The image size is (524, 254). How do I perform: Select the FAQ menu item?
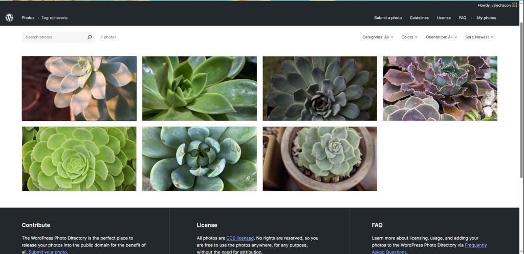click(462, 18)
